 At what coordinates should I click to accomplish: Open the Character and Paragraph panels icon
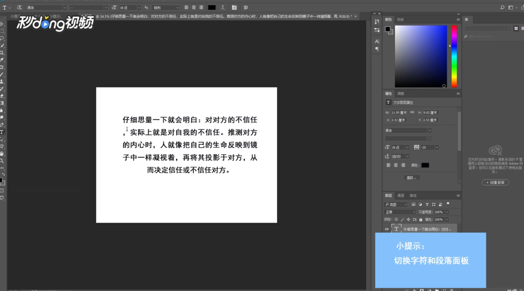tap(235, 7)
